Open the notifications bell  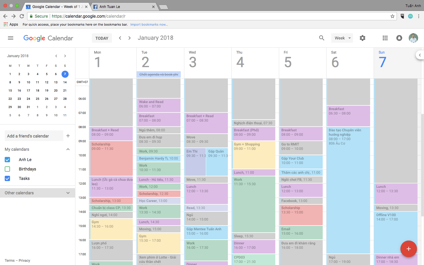(399, 38)
